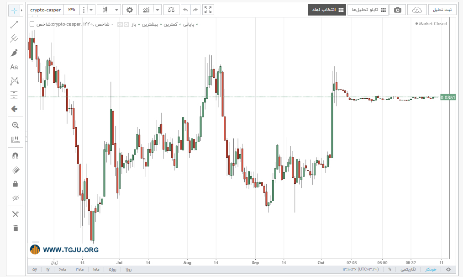Select the XABCD pattern tool

coord(14,81)
